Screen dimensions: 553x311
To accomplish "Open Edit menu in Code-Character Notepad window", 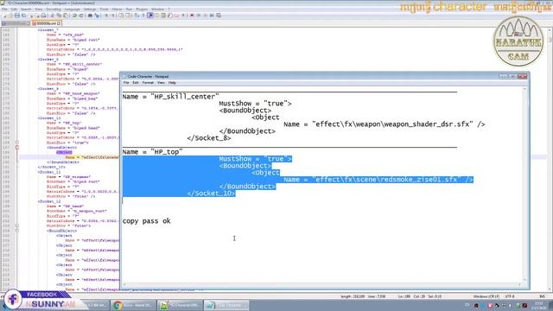I will pos(136,83).
